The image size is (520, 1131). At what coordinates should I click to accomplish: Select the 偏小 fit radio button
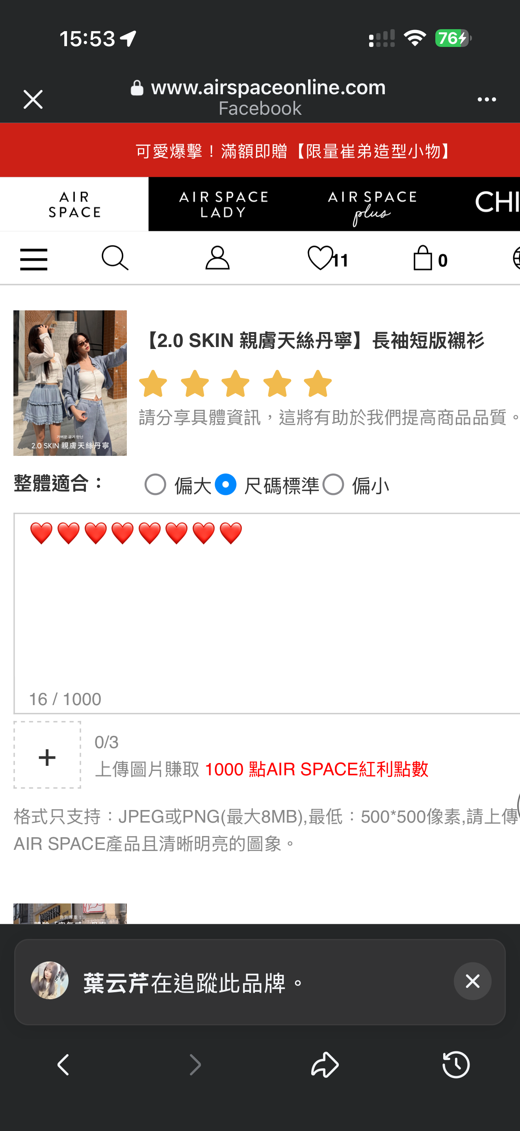(333, 485)
